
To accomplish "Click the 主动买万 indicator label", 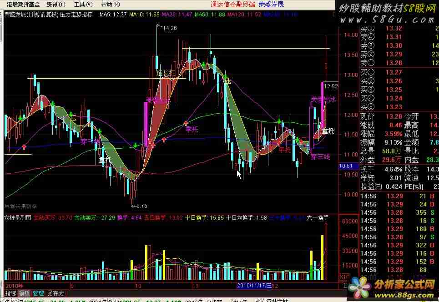I will [x=45, y=218].
